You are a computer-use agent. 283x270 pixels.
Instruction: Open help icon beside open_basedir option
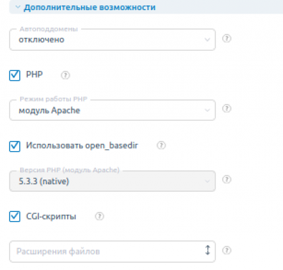coord(161,145)
